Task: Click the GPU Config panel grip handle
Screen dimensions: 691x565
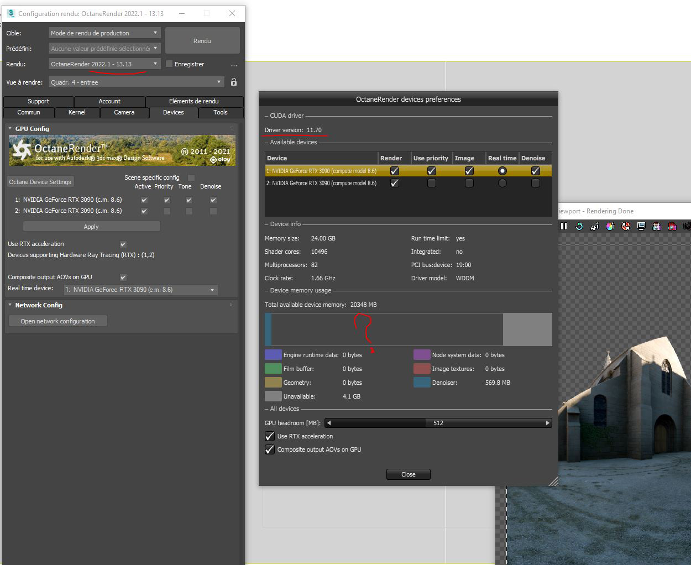Action: click(232, 128)
